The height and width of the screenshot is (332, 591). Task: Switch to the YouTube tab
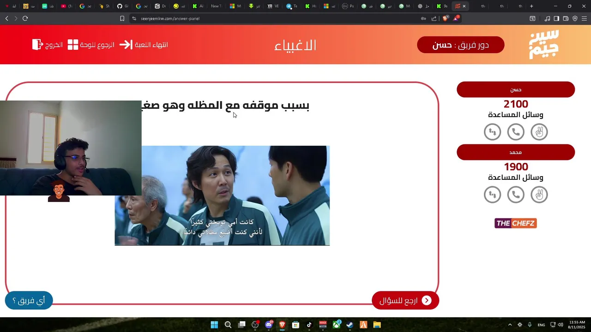coord(66,6)
